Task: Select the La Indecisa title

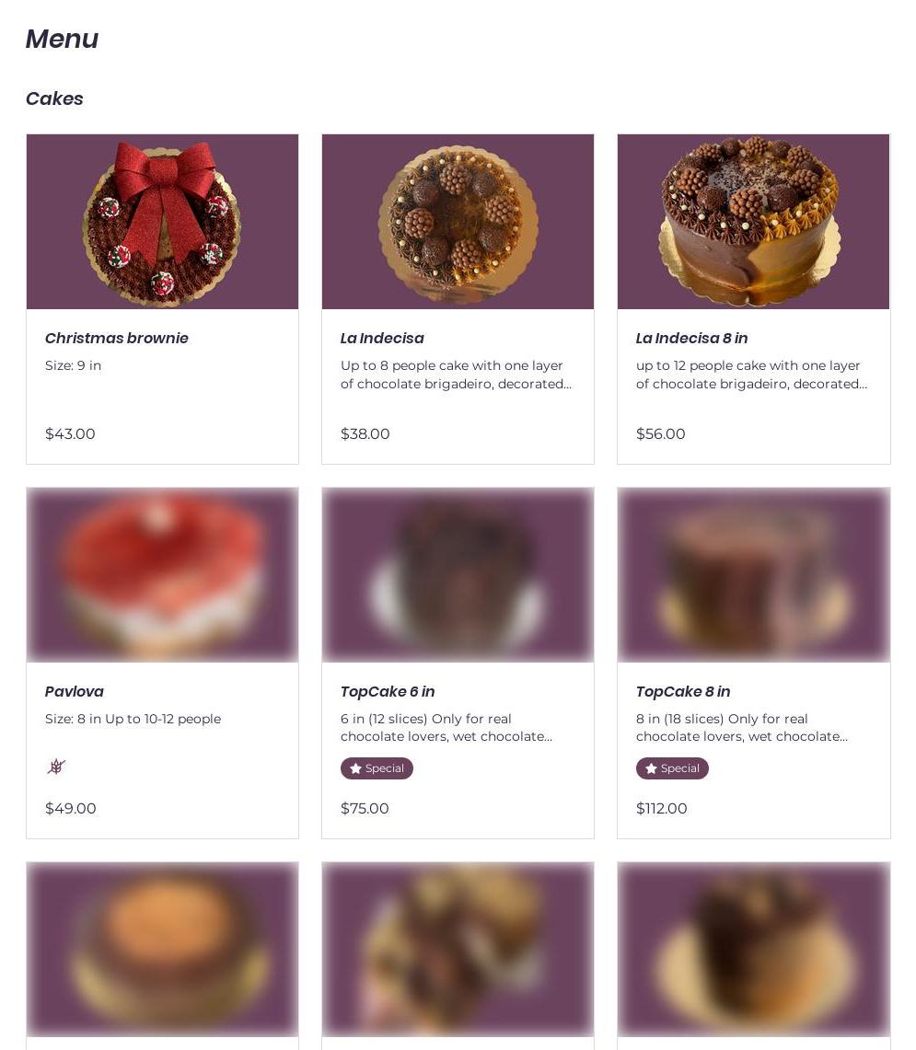Action: (x=382, y=338)
